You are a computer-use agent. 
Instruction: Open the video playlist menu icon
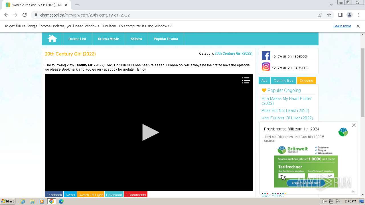(x=246, y=80)
